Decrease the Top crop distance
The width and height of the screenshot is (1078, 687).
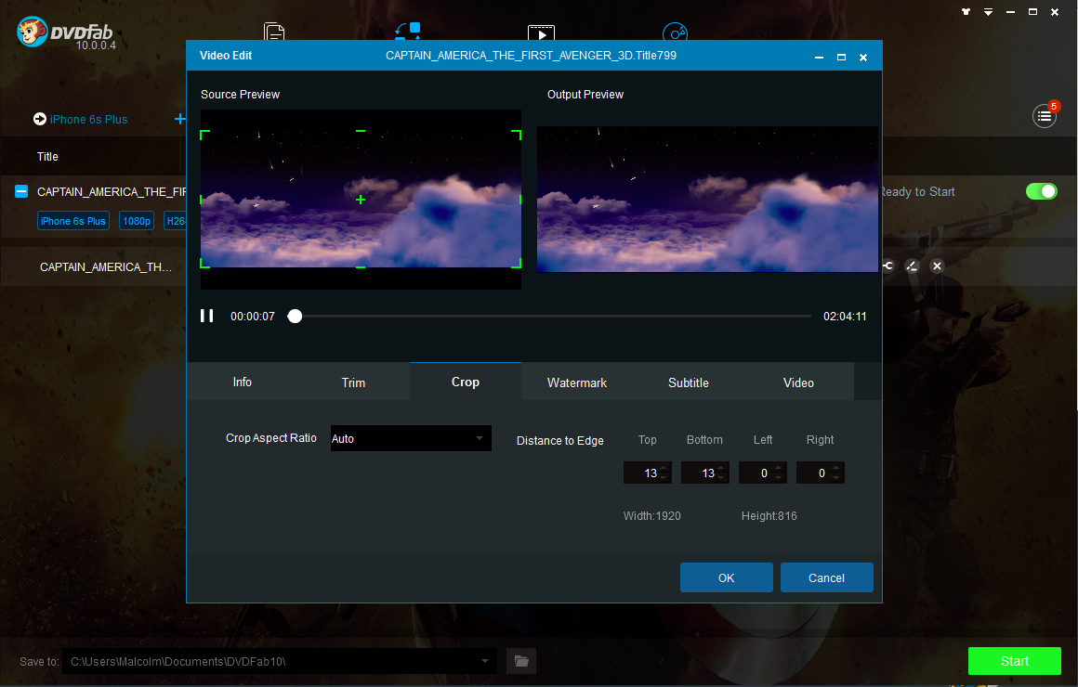point(664,477)
